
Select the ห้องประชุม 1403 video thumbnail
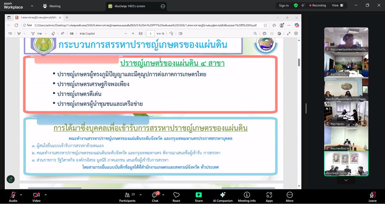tap(346, 163)
